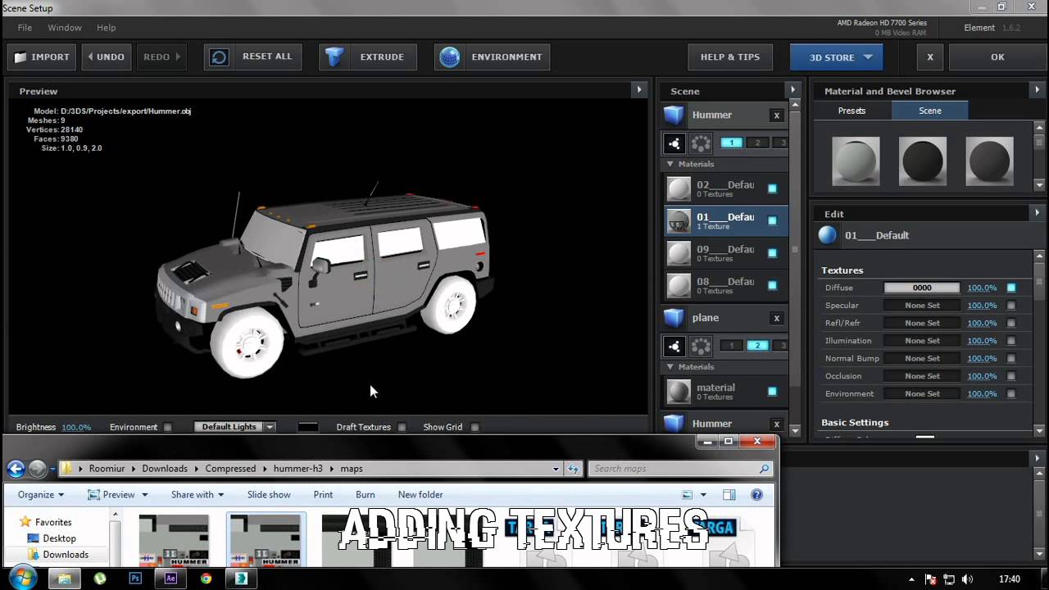The width and height of the screenshot is (1049, 590).
Task: Toggle the 08___Default material checkbox
Action: 772,285
